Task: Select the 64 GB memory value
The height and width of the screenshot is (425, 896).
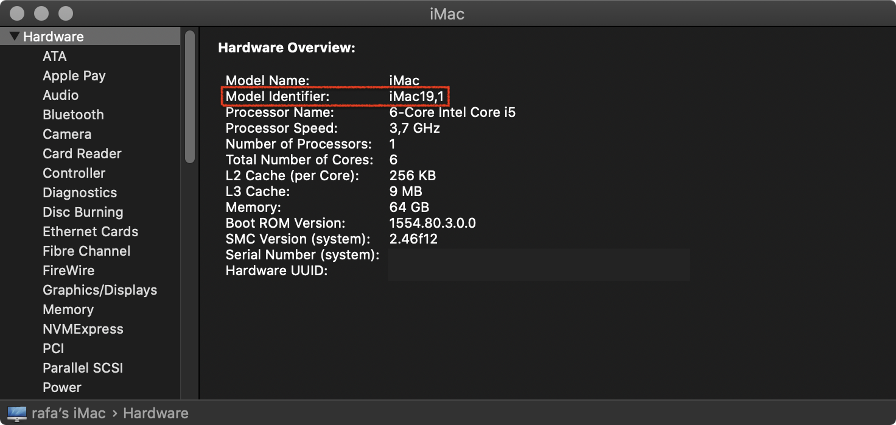Action: tap(409, 207)
